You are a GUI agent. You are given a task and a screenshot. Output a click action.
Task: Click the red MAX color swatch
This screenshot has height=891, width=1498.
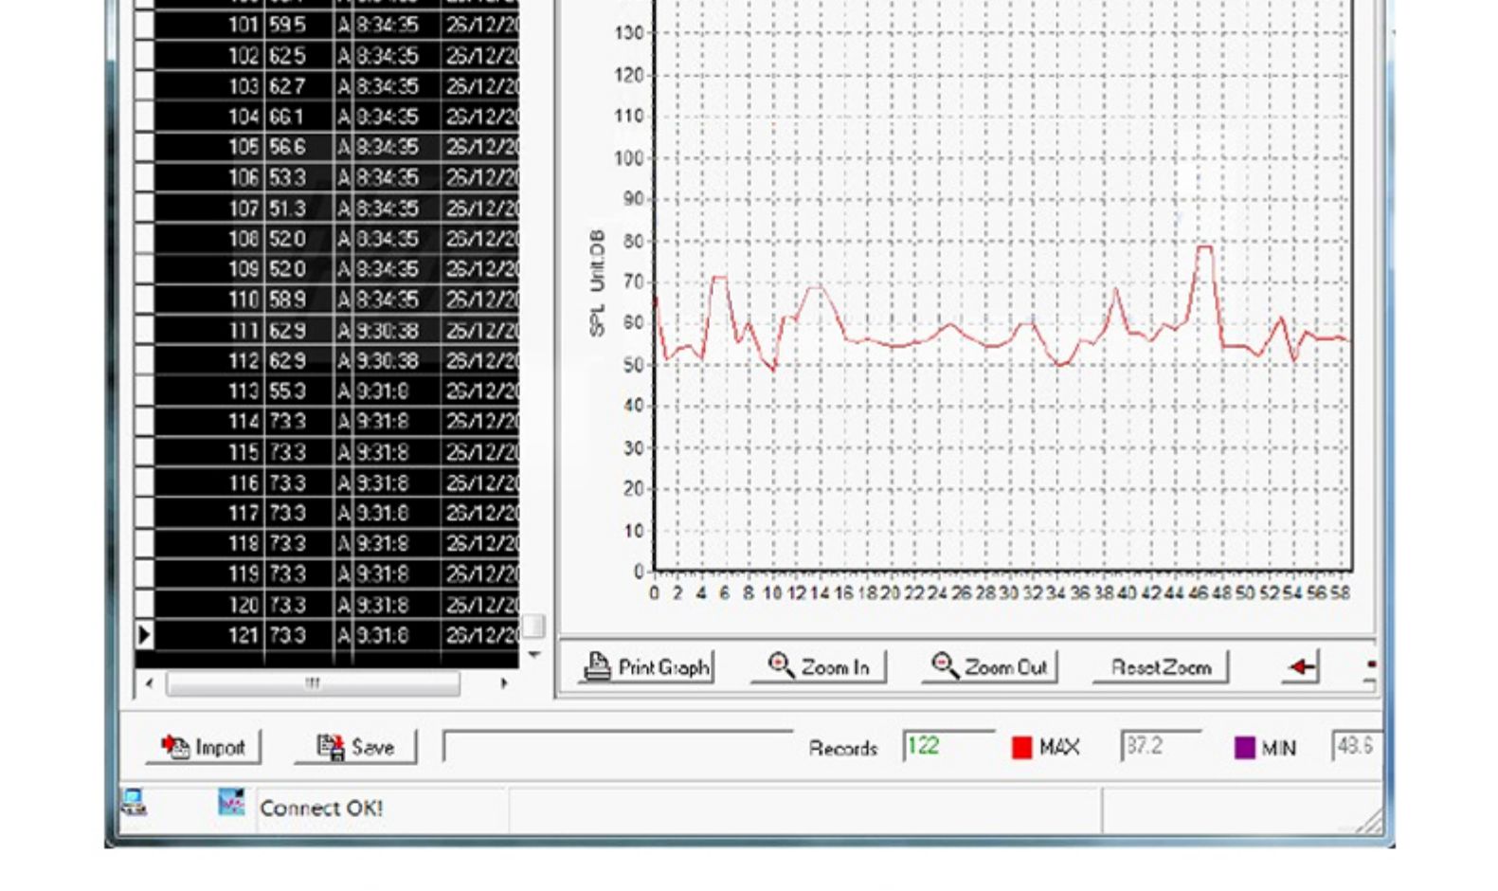tap(1021, 748)
